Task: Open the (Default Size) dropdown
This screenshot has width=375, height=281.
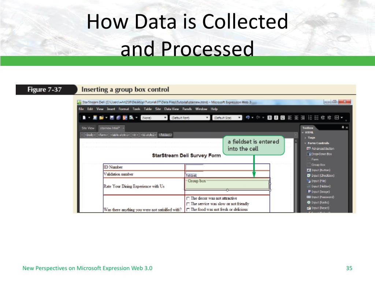Action: (227, 118)
